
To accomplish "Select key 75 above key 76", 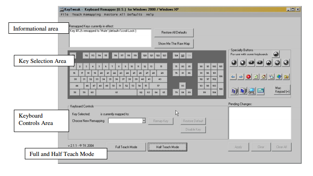I will click(176, 67).
